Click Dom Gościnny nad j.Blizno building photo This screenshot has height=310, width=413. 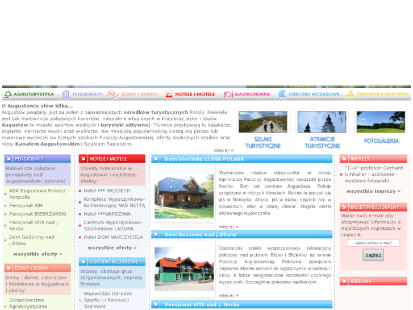coord(184,269)
